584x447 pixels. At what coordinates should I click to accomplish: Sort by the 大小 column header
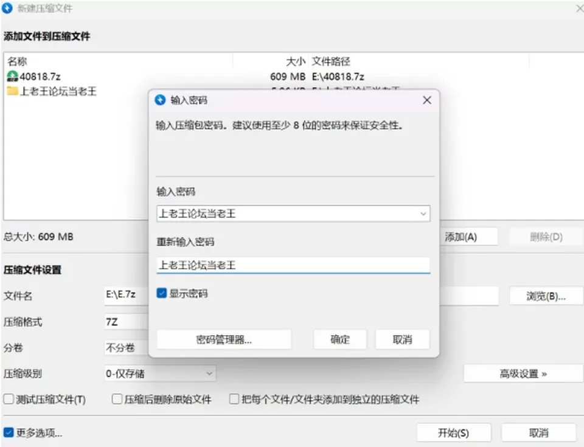271,61
